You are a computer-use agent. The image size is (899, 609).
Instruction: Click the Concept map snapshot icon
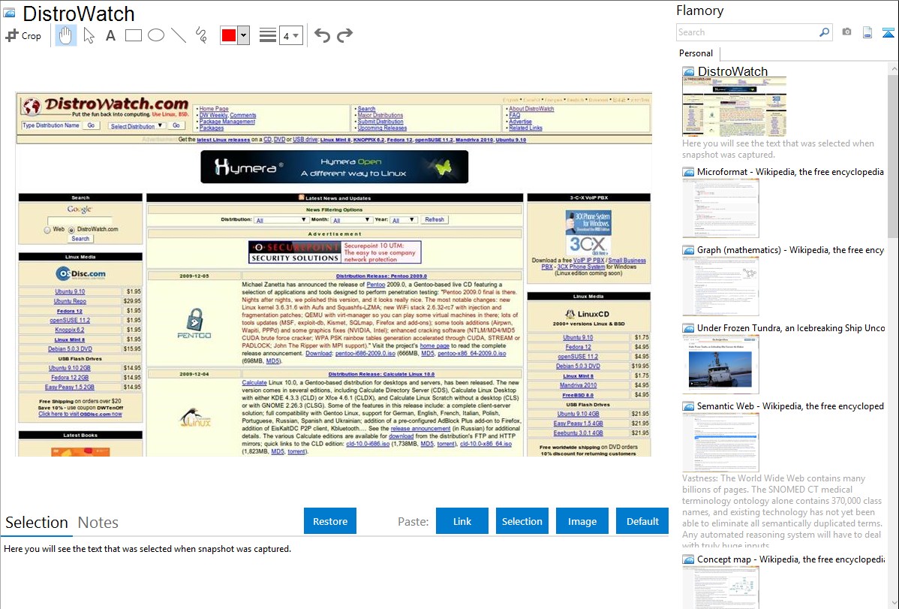pos(688,559)
